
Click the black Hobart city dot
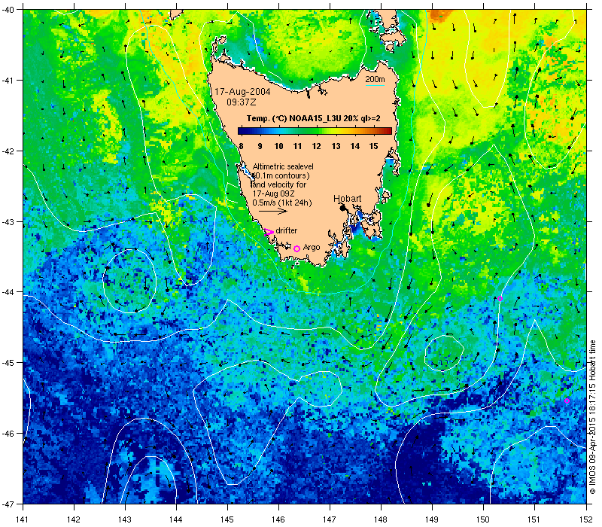(342, 208)
